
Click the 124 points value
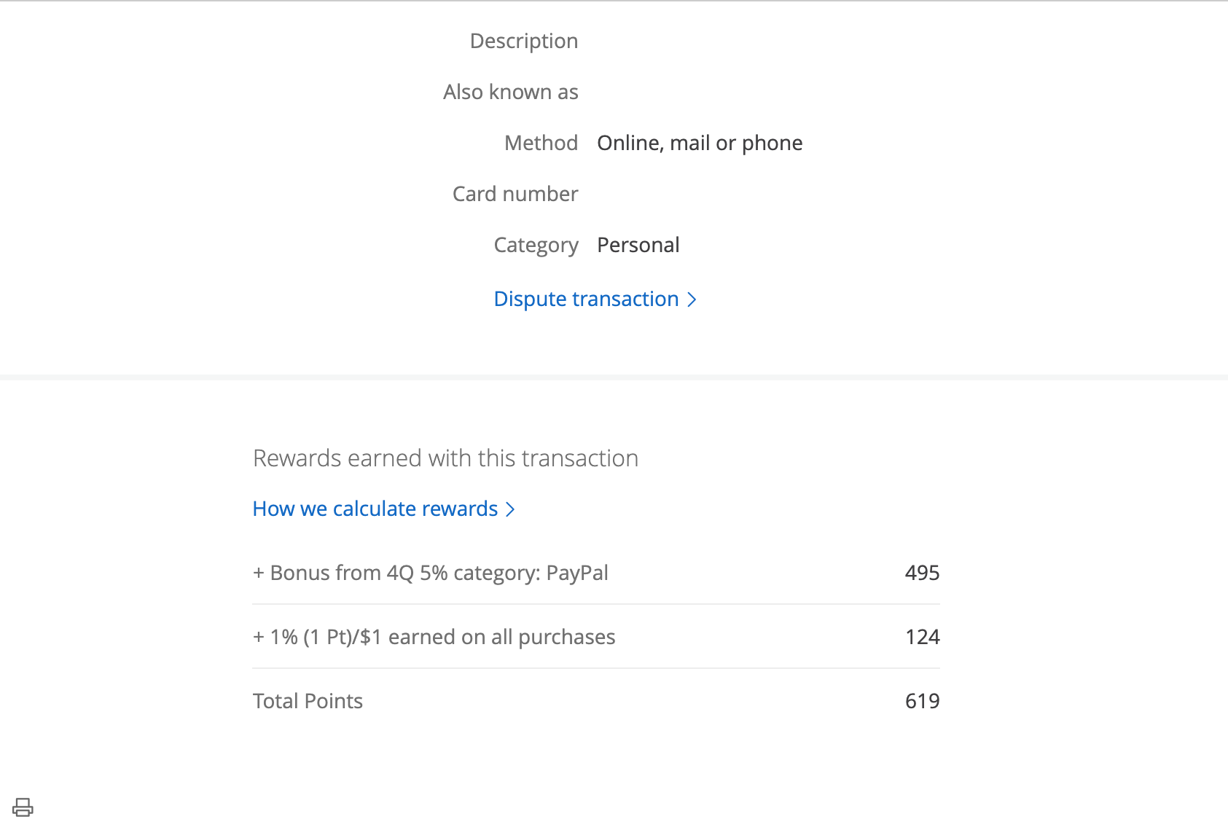tap(922, 637)
